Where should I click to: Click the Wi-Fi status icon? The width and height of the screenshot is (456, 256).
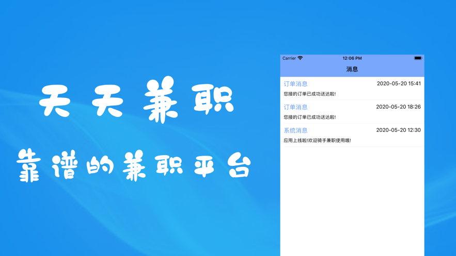pyautogui.click(x=300, y=58)
